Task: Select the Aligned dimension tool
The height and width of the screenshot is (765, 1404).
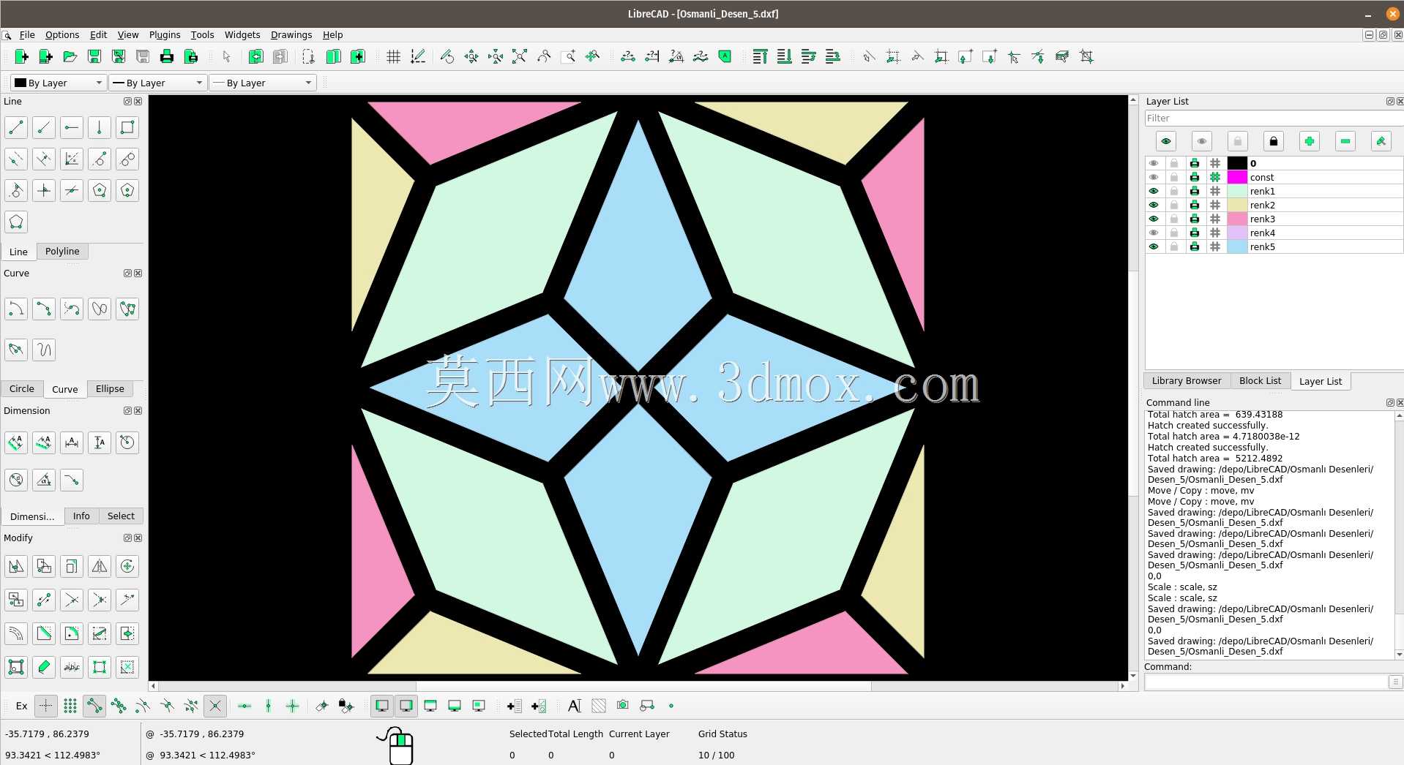Action: click(x=16, y=442)
